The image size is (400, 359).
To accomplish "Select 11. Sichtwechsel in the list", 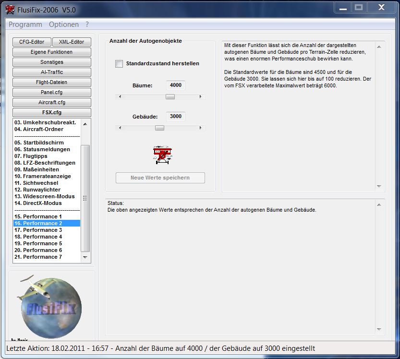I will point(47,183).
